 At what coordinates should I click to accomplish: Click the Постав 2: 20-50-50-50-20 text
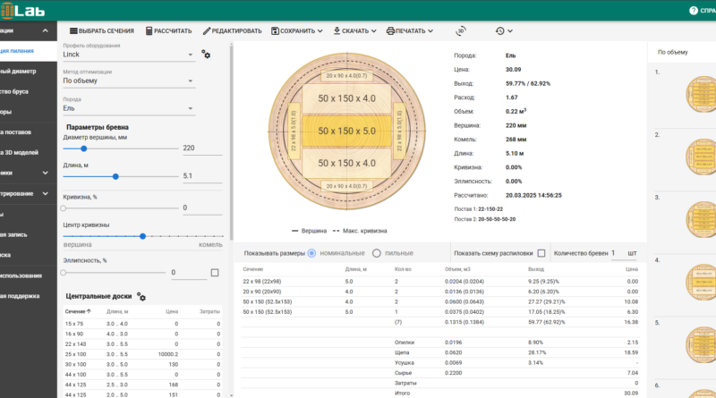(485, 219)
